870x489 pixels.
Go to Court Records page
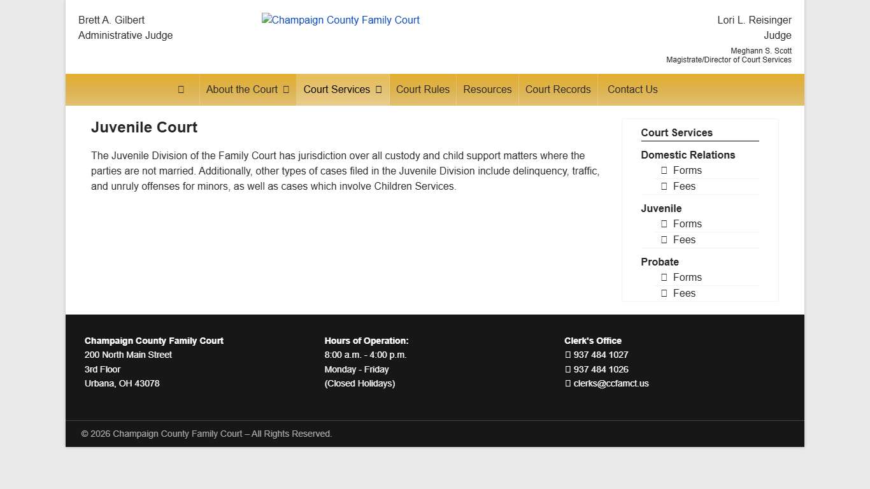tap(558, 90)
